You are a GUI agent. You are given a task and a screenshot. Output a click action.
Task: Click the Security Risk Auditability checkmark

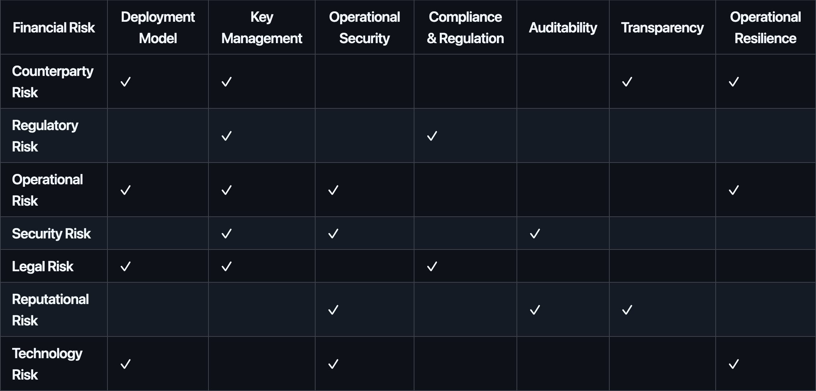click(535, 234)
